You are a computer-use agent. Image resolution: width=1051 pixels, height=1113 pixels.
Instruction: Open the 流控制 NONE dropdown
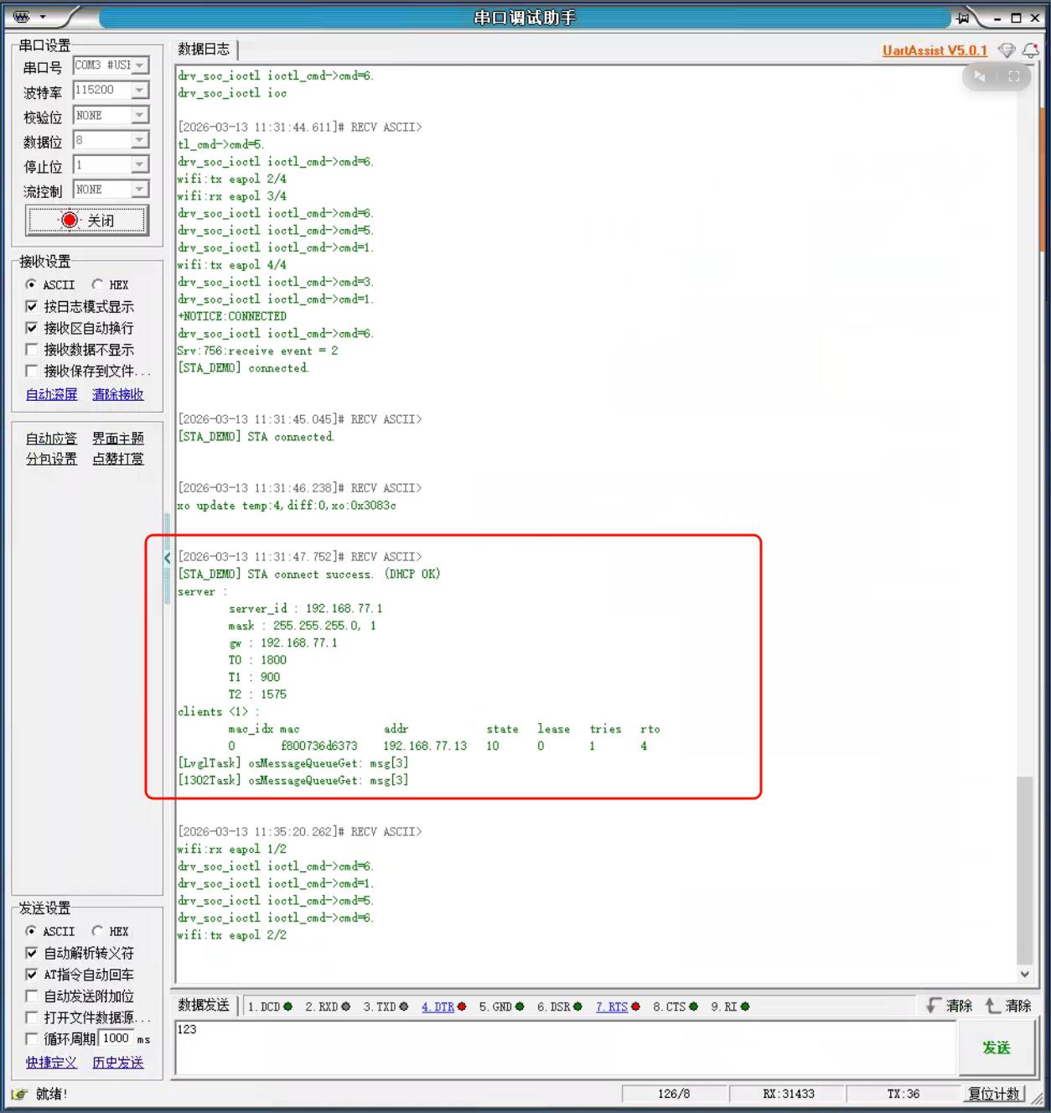click(x=140, y=190)
